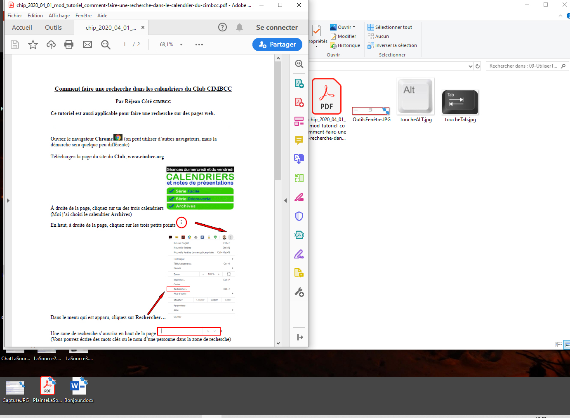Print the document using printer icon
The height and width of the screenshot is (418, 570).
point(69,45)
